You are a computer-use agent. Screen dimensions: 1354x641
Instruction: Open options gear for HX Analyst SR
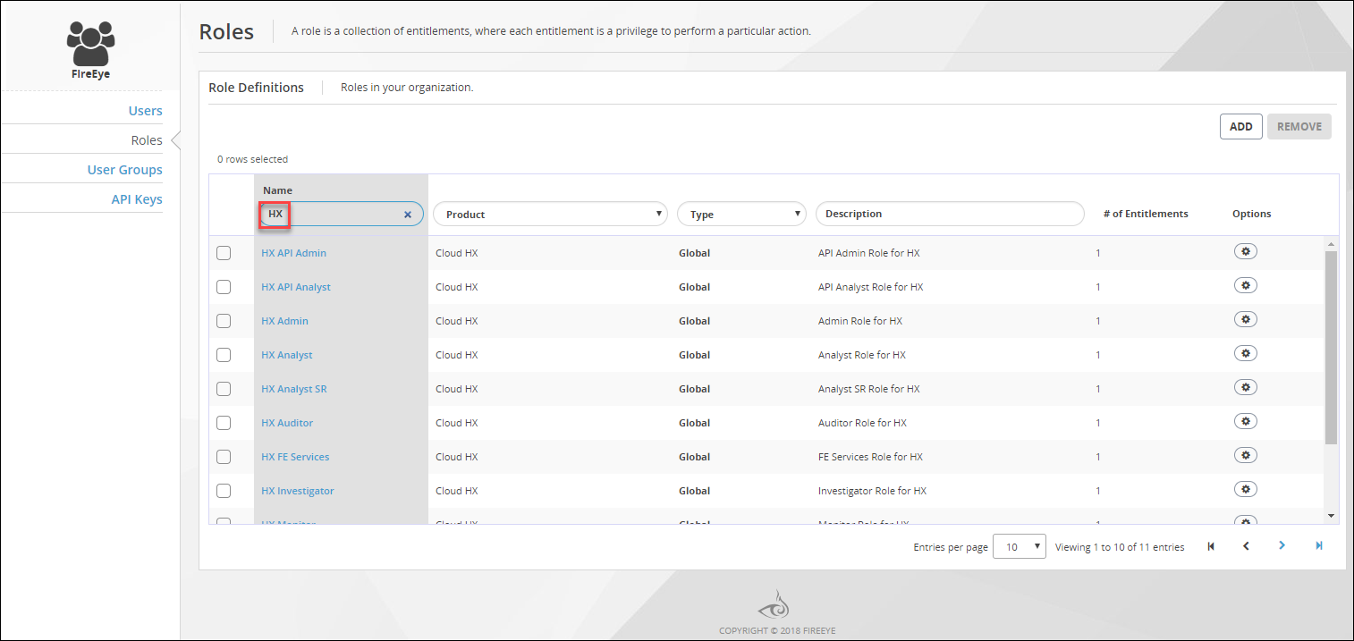coord(1245,387)
